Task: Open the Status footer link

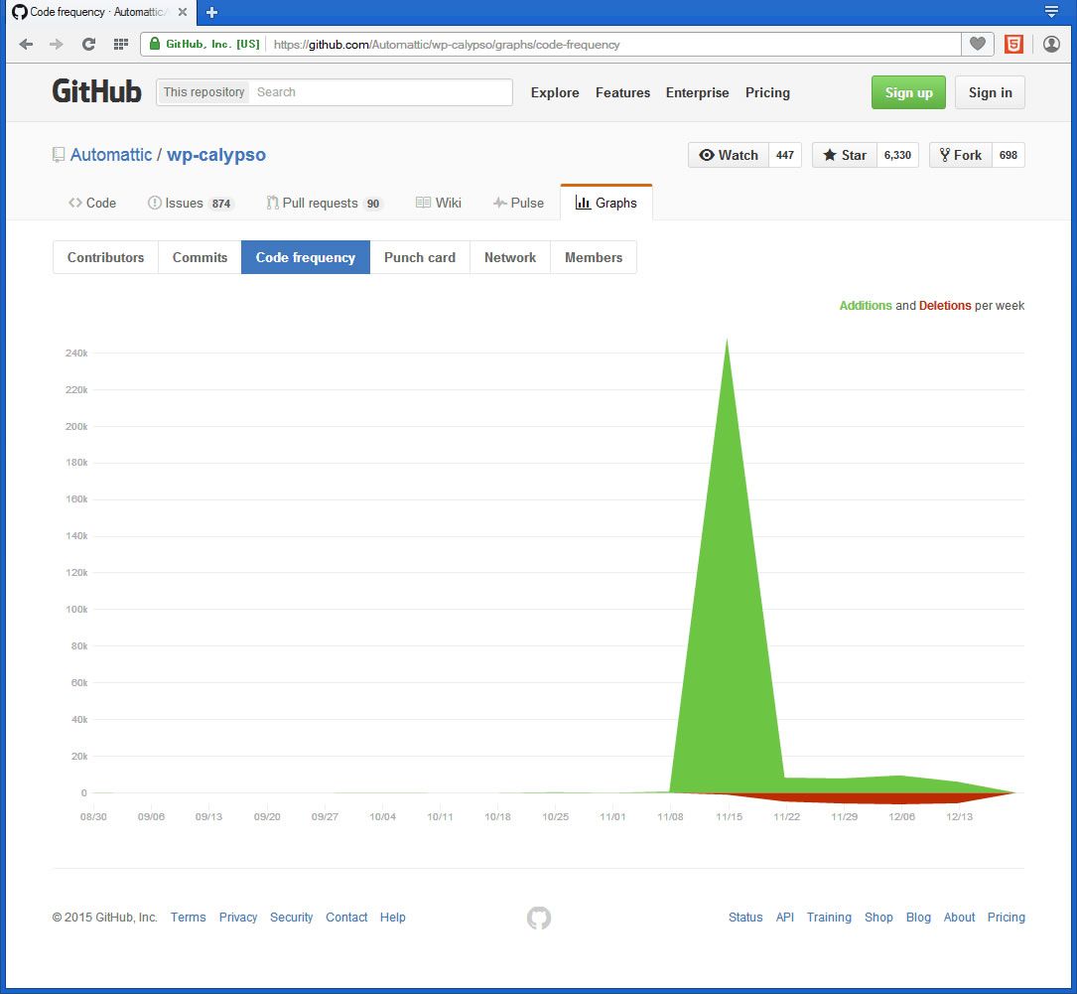Action: click(x=745, y=918)
